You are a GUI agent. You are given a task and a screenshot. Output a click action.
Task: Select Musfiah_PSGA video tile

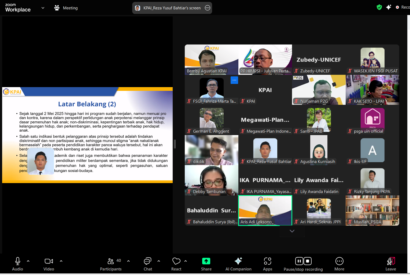coord(372,210)
